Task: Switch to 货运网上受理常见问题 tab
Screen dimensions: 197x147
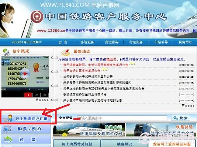Action: click(172, 144)
